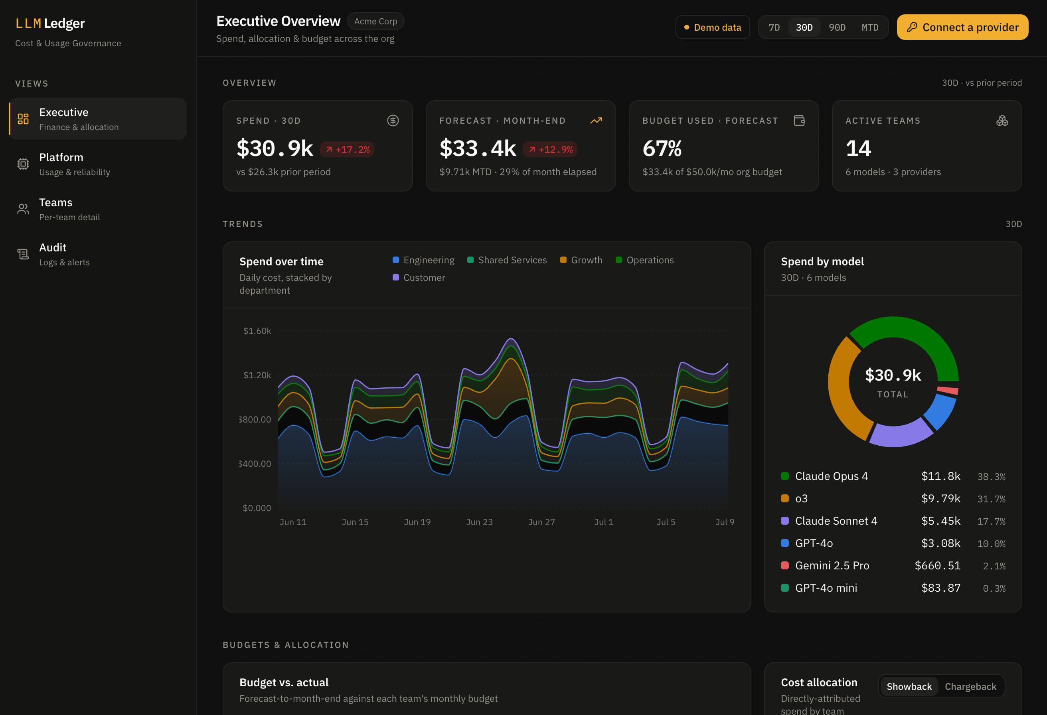Click the Audit scroll icon in sidebar
The height and width of the screenshot is (715, 1047).
[23, 254]
